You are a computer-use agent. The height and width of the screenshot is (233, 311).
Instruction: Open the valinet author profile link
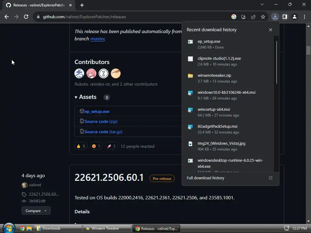pyautogui.click(x=35, y=185)
